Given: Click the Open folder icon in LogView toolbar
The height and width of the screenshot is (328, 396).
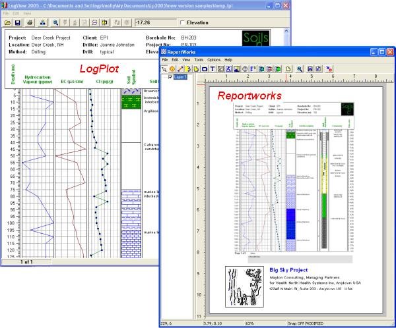Looking at the screenshot, I should pyautogui.click(x=7, y=22).
